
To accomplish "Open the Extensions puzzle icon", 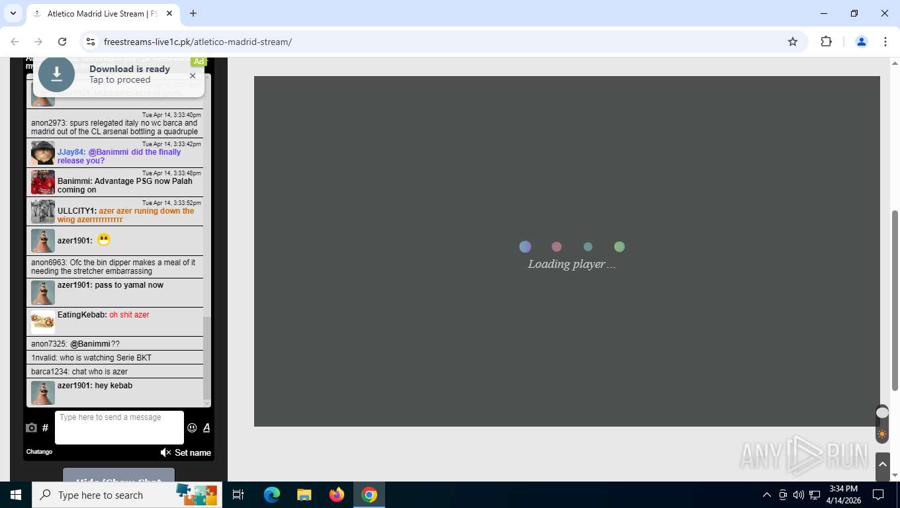I will point(826,42).
